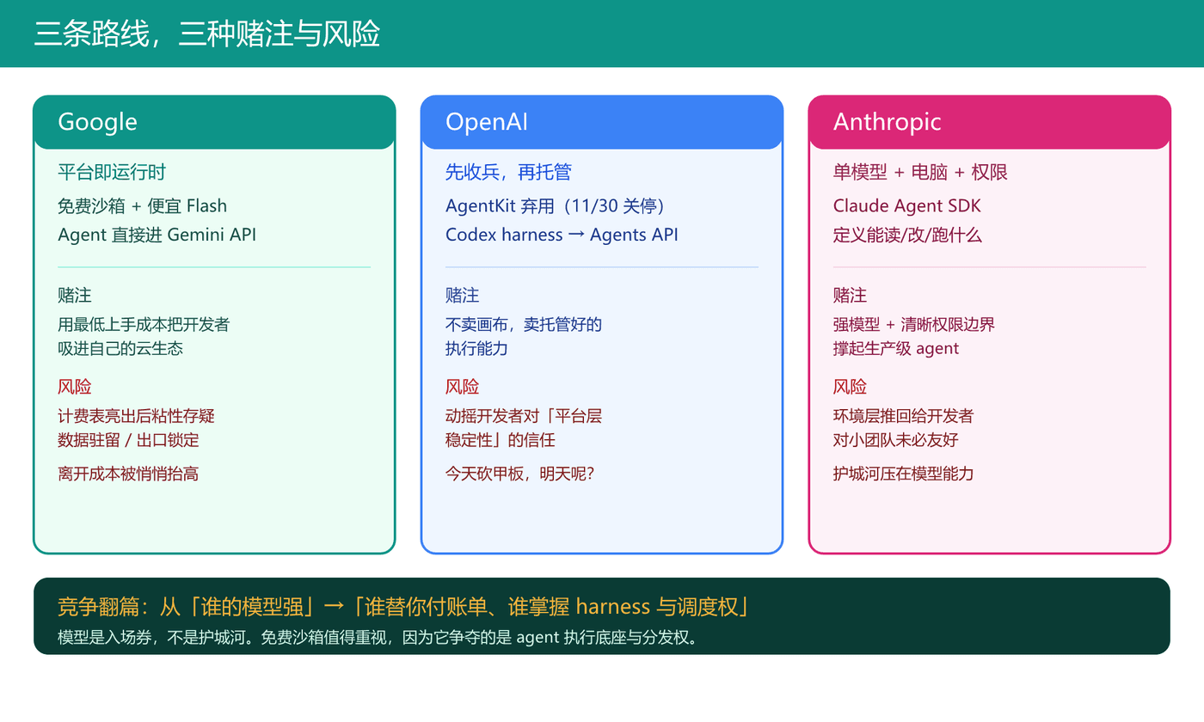Click the line Agent 直接进 Gemini API

(x=157, y=235)
